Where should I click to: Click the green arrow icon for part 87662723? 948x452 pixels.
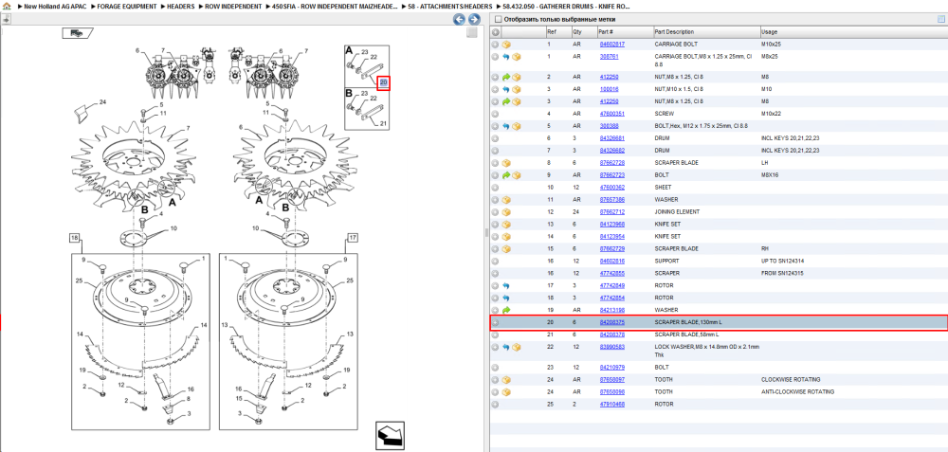click(x=506, y=175)
